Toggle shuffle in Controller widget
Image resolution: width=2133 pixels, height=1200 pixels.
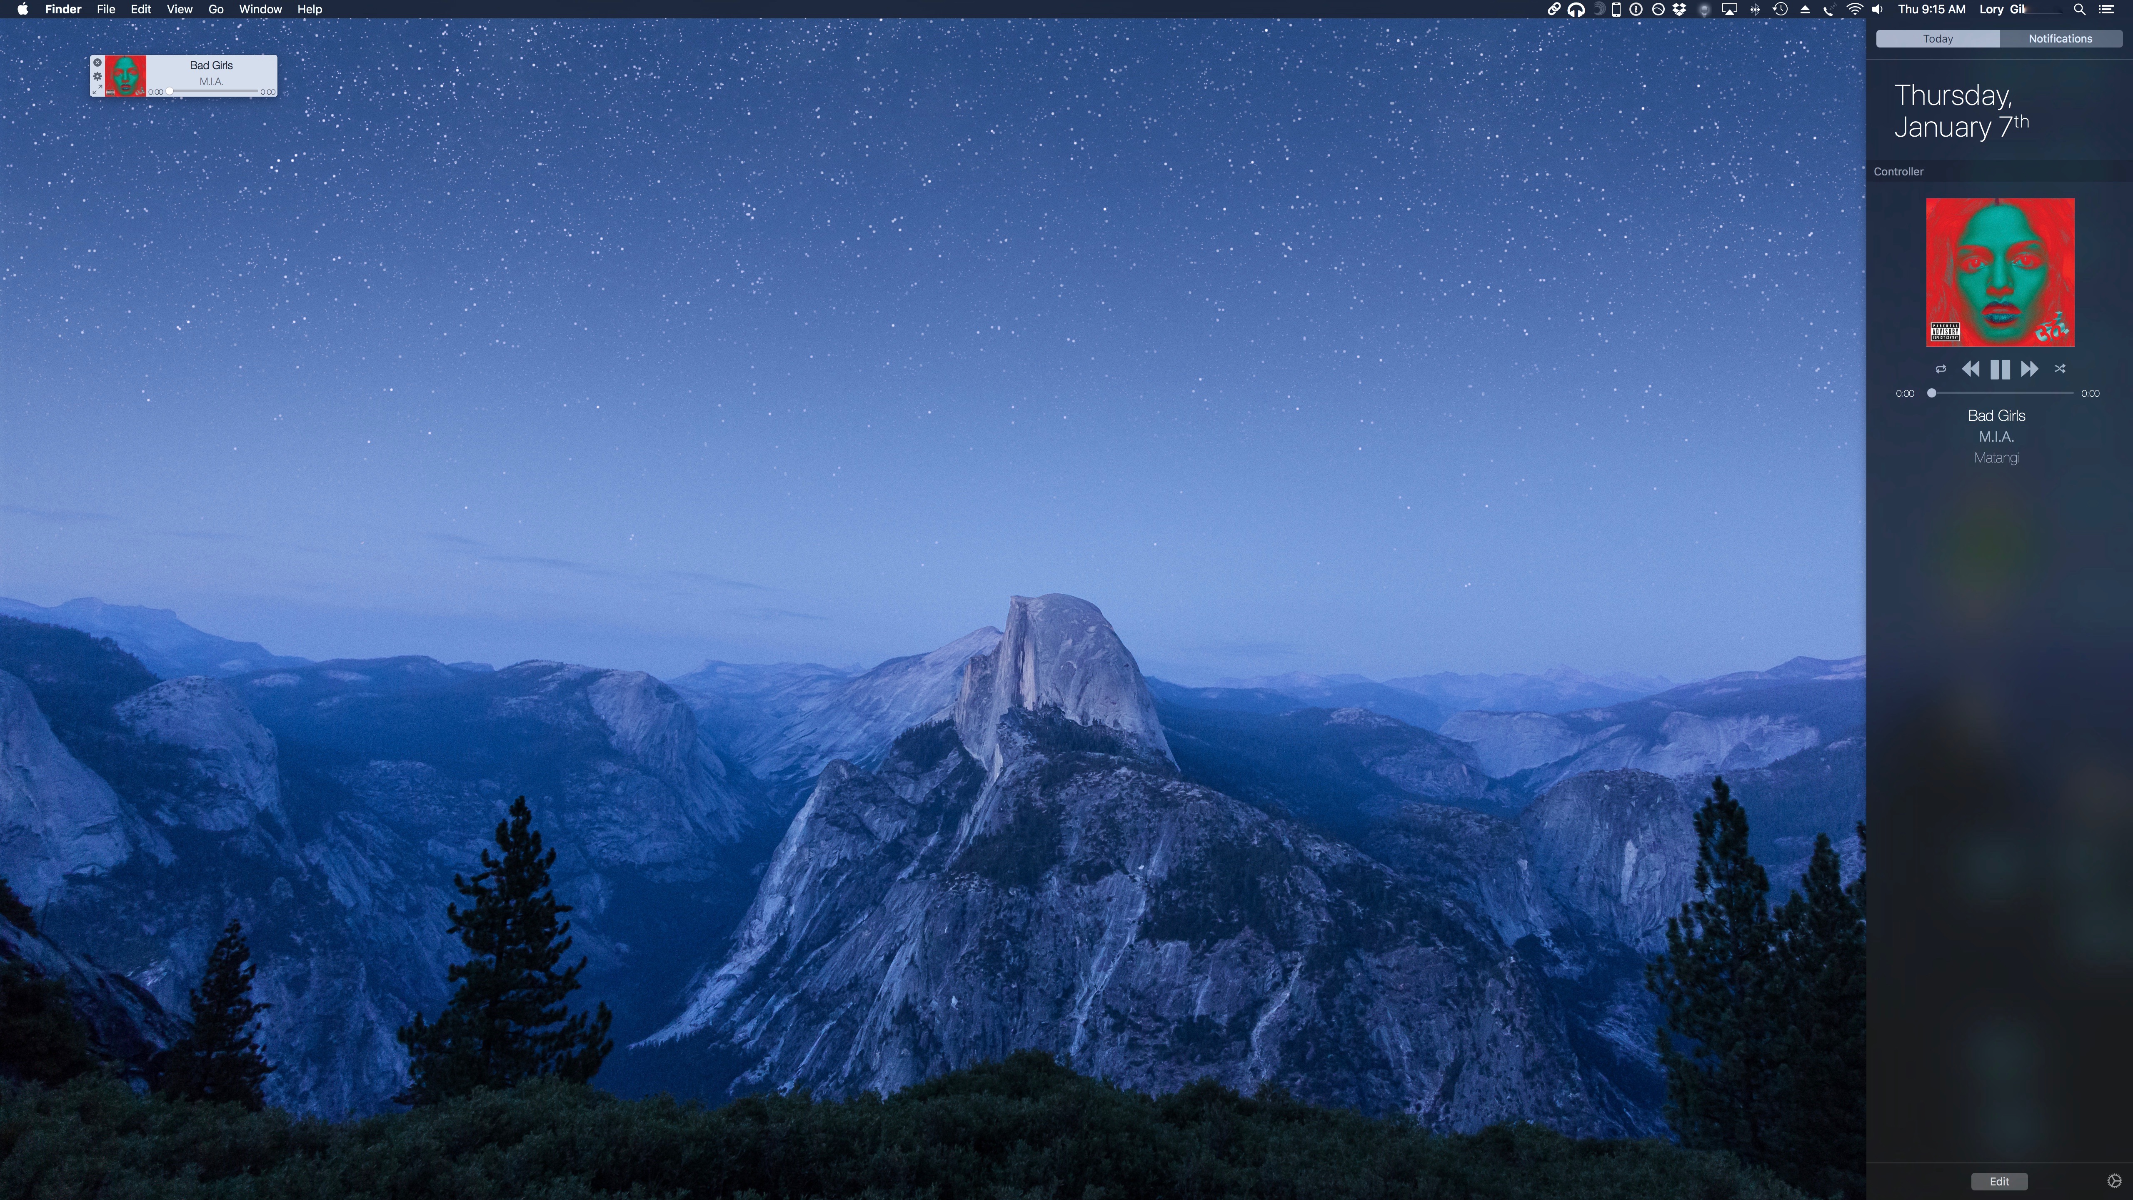tap(2059, 369)
